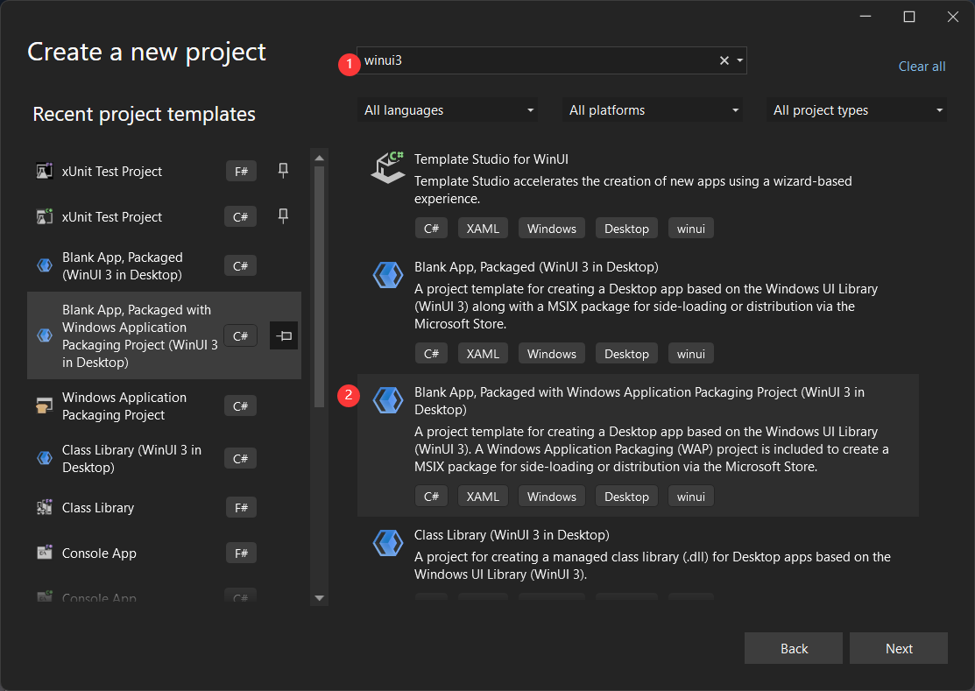
Task: Open the All project types dropdown
Action: 856,109
